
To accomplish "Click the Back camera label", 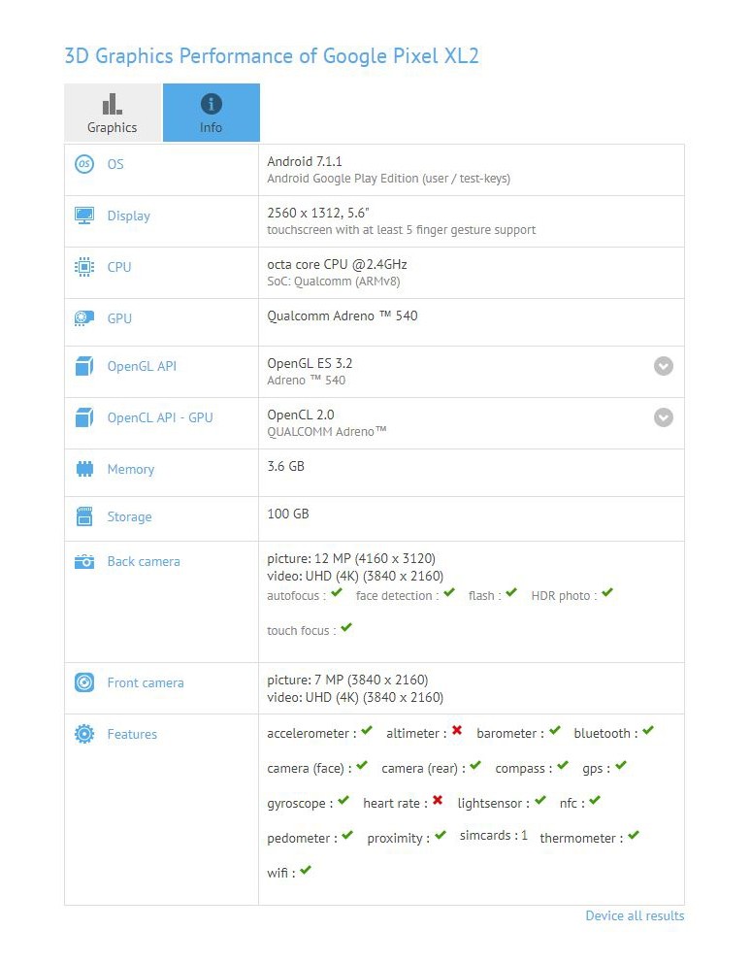I will point(144,561).
